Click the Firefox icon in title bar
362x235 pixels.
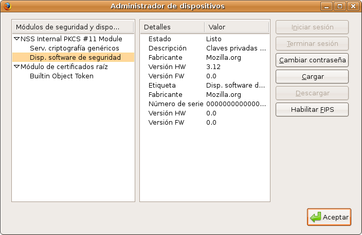pyautogui.click(x=7, y=6)
